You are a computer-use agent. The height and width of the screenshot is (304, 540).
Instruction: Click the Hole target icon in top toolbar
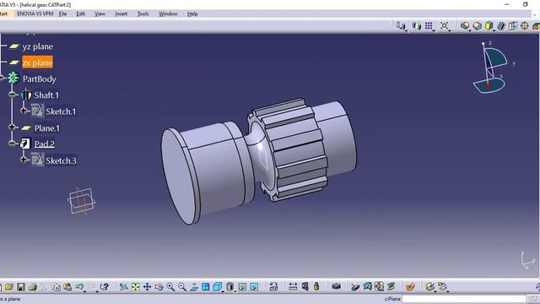click(x=525, y=26)
